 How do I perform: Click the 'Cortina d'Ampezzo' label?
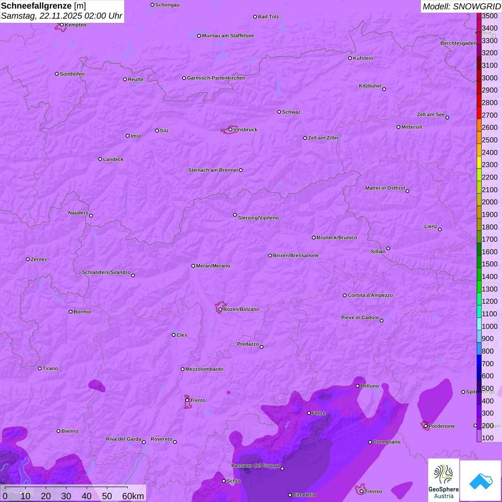click(x=370, y=295)
